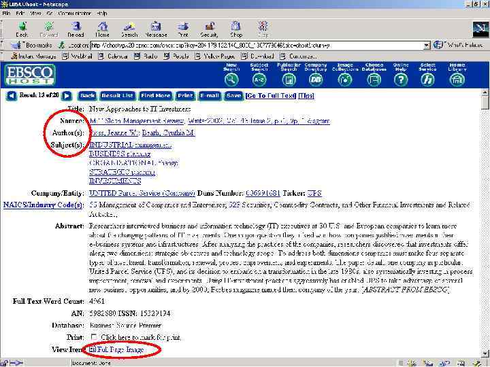Click the vertical scrollbar up arrow

pyautogui.click(x=485, y=92)
